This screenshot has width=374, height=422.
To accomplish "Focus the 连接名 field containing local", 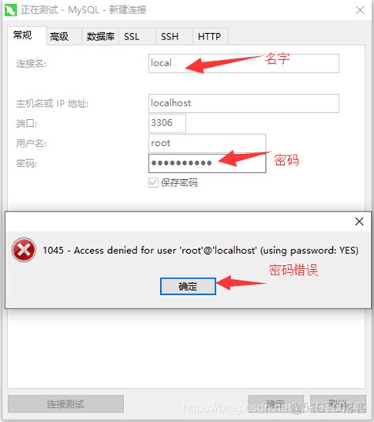I will [x=244, y=63].
